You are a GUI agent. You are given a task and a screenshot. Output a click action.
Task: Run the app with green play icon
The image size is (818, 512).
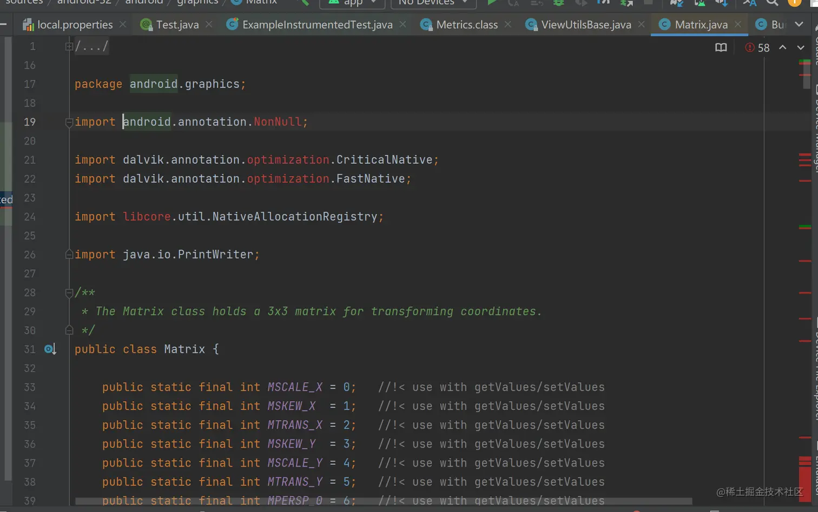(492, 3)
